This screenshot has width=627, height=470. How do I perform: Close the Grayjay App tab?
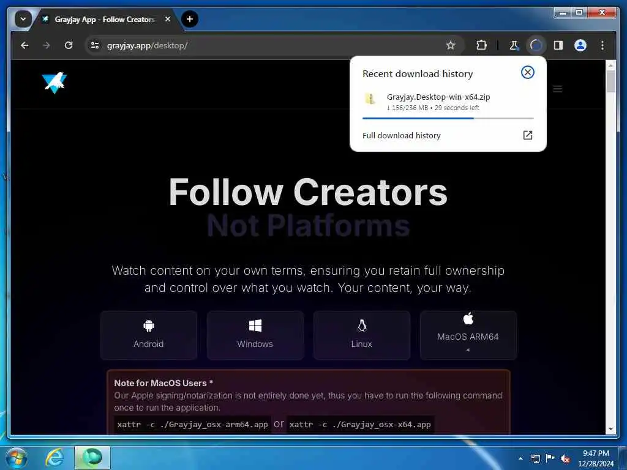[168, 19]
